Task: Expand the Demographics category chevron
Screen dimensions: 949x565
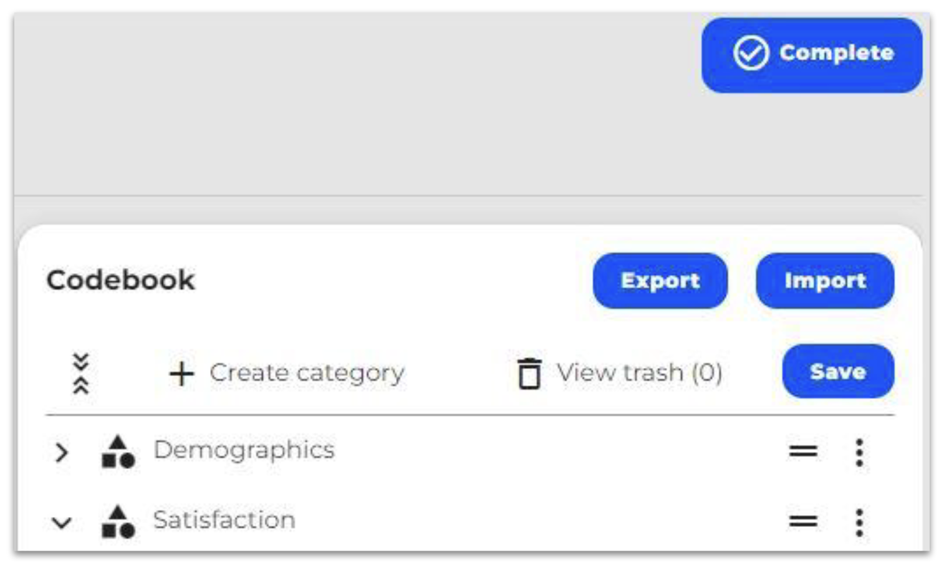Action: [61, 452]
